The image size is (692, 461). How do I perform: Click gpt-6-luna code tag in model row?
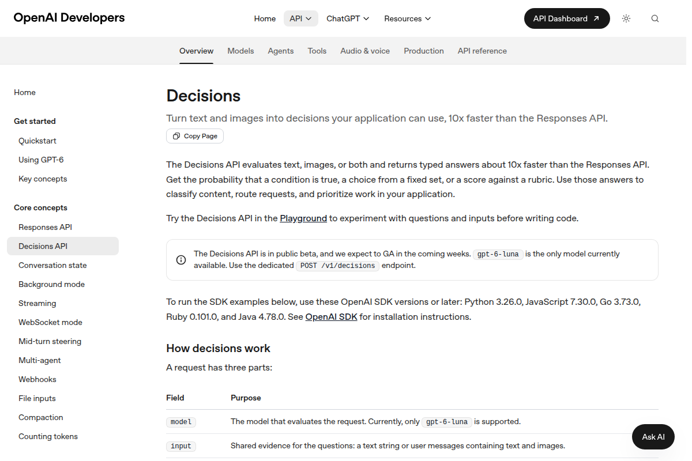(447, 422)
